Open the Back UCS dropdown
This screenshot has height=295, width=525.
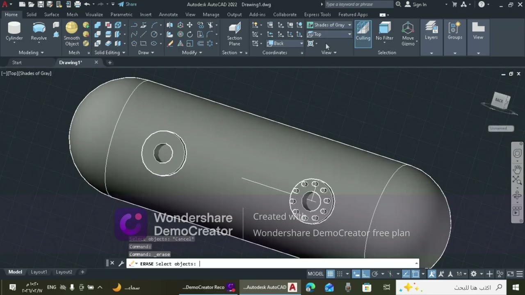285,43
